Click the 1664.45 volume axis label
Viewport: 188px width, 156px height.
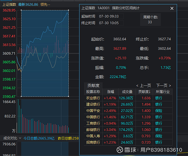(x=9, y=102)
